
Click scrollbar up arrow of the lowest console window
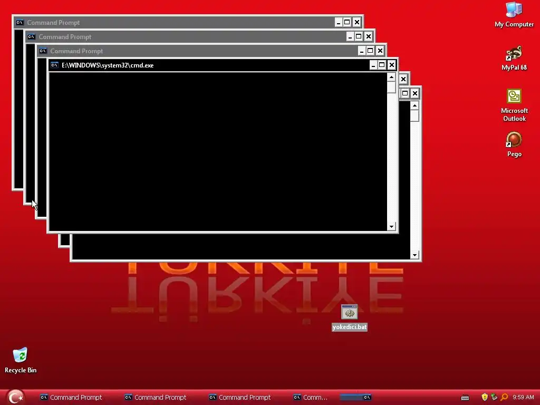pos(414,105)
